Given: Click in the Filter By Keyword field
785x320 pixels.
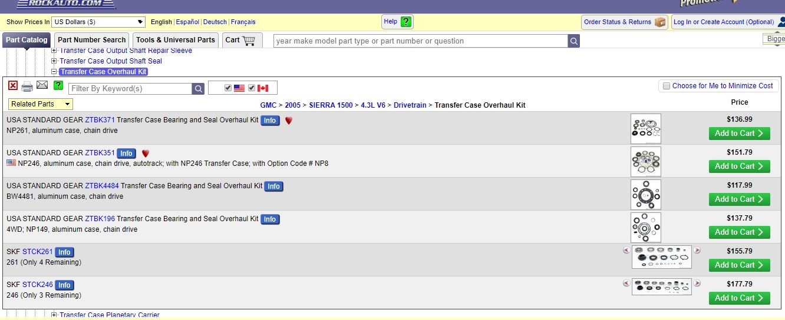Looking at the screenshot, I should [130, 89].
